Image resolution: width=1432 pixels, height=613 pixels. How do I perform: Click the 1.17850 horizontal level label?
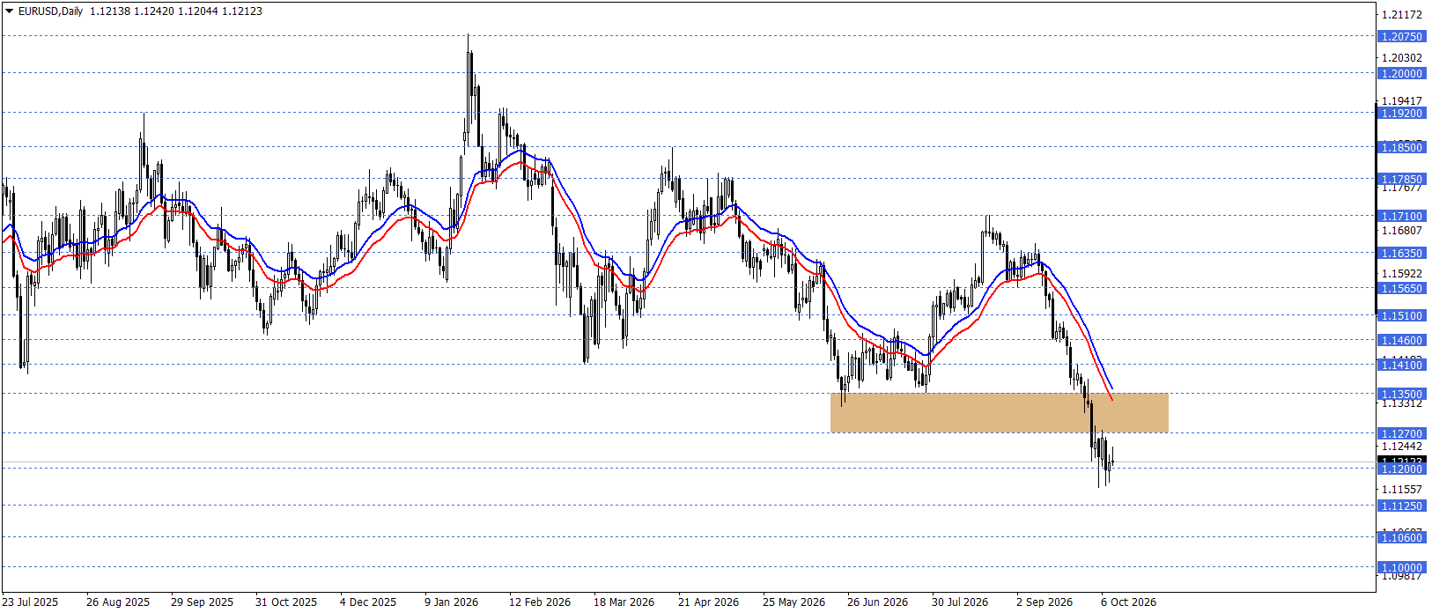(x=1402, y=180)
